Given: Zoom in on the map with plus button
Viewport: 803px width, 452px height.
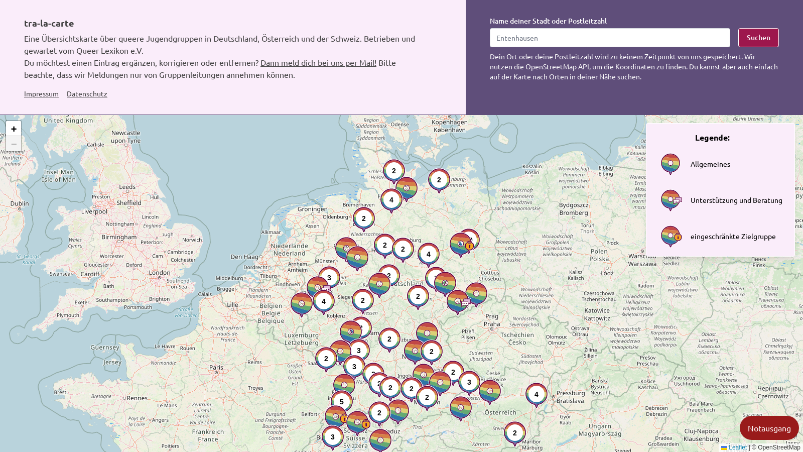Looking at the screenshot, I should (14, 129).
